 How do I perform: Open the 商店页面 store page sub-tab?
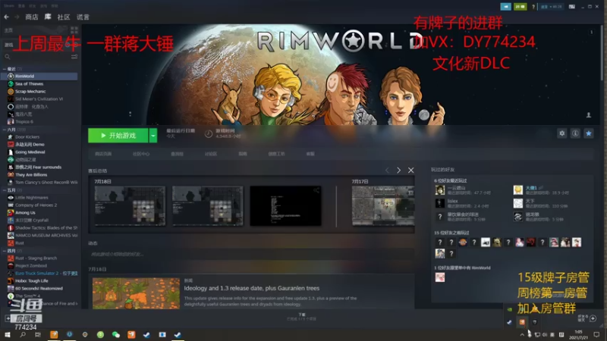[103, 154]
